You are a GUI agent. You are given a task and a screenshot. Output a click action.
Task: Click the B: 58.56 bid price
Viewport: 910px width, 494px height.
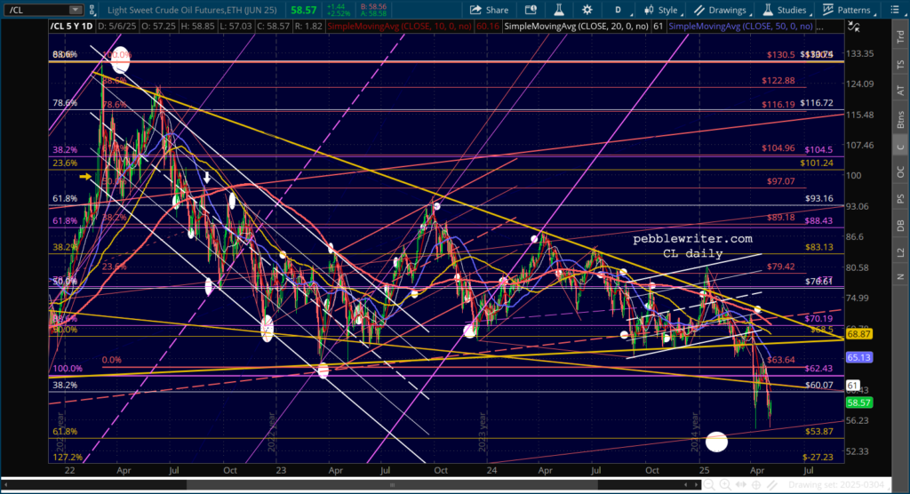pos(373,6)
